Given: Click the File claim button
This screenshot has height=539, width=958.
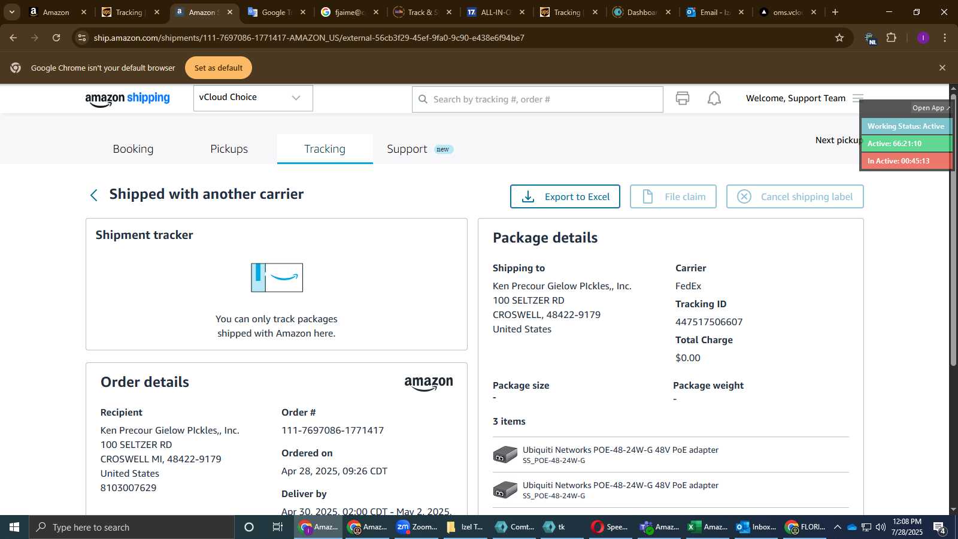Looking at the screenshot, I should 673,196.
